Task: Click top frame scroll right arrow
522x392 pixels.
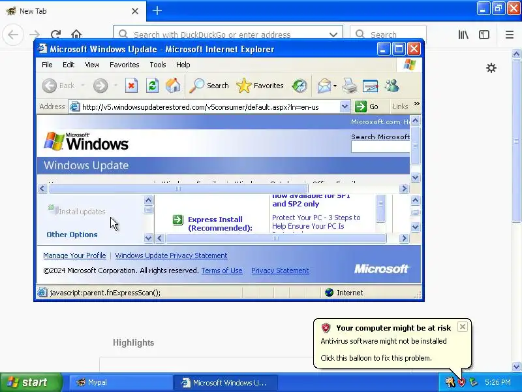Action: click(404, 189)
